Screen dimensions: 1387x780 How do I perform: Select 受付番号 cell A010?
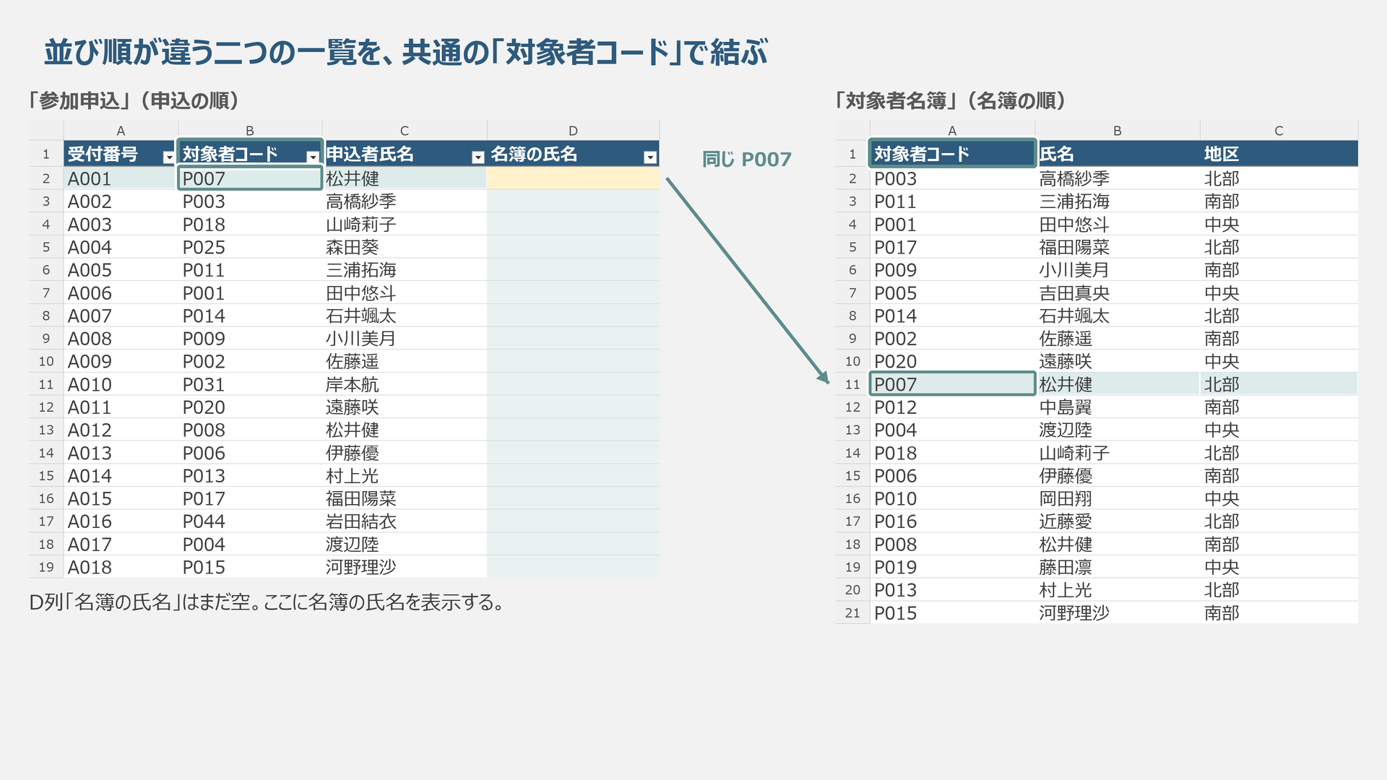click(x=121, y=384)
